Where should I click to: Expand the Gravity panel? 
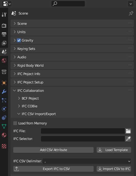[15, 40]
